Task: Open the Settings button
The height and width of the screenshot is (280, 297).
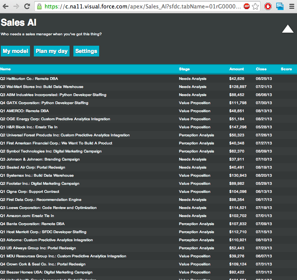Action: (x=86, y=51)
